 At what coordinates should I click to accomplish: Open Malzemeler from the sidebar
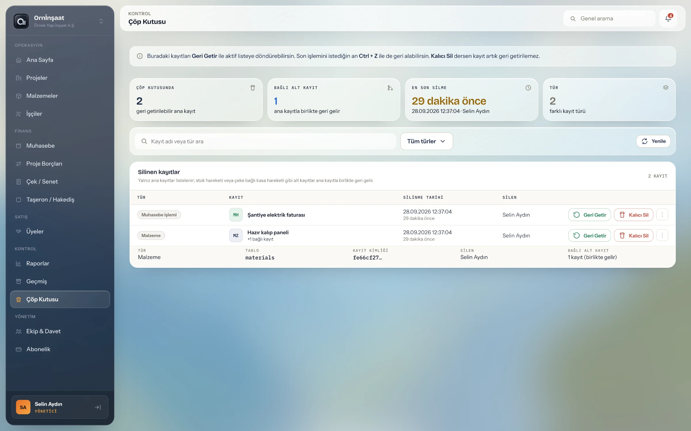point(60,96)
